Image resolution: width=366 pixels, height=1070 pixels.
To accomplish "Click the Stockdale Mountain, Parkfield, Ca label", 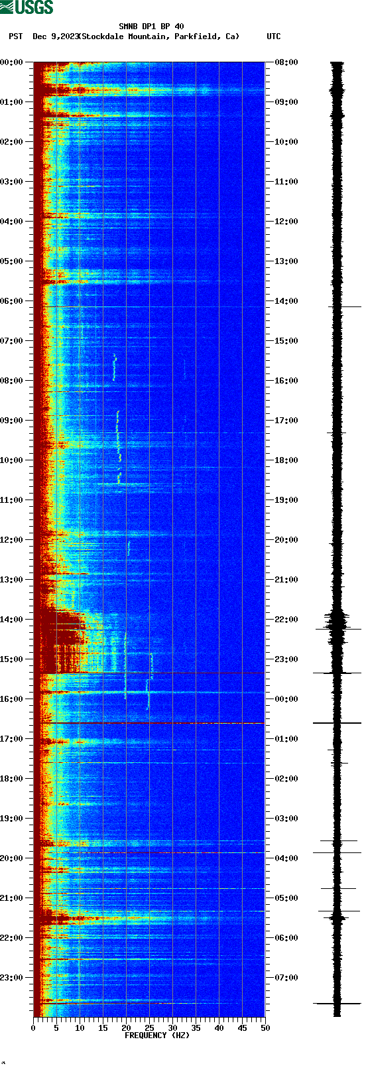I will tap(158, 36).
